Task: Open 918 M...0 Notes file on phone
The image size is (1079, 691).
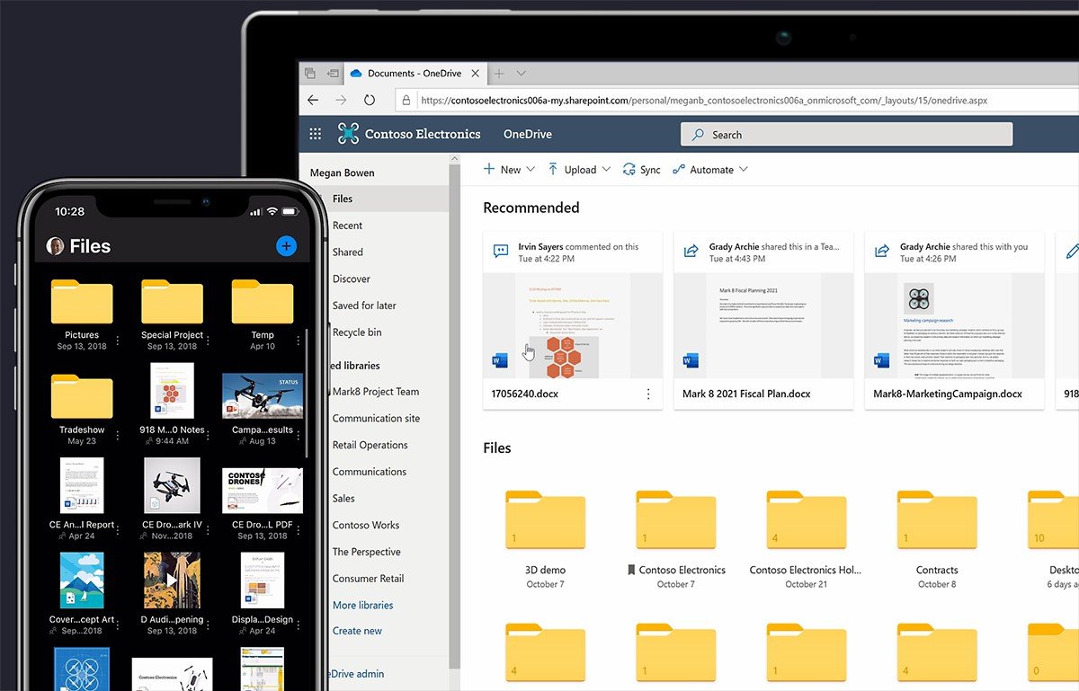Action: [x=172, y=391]
